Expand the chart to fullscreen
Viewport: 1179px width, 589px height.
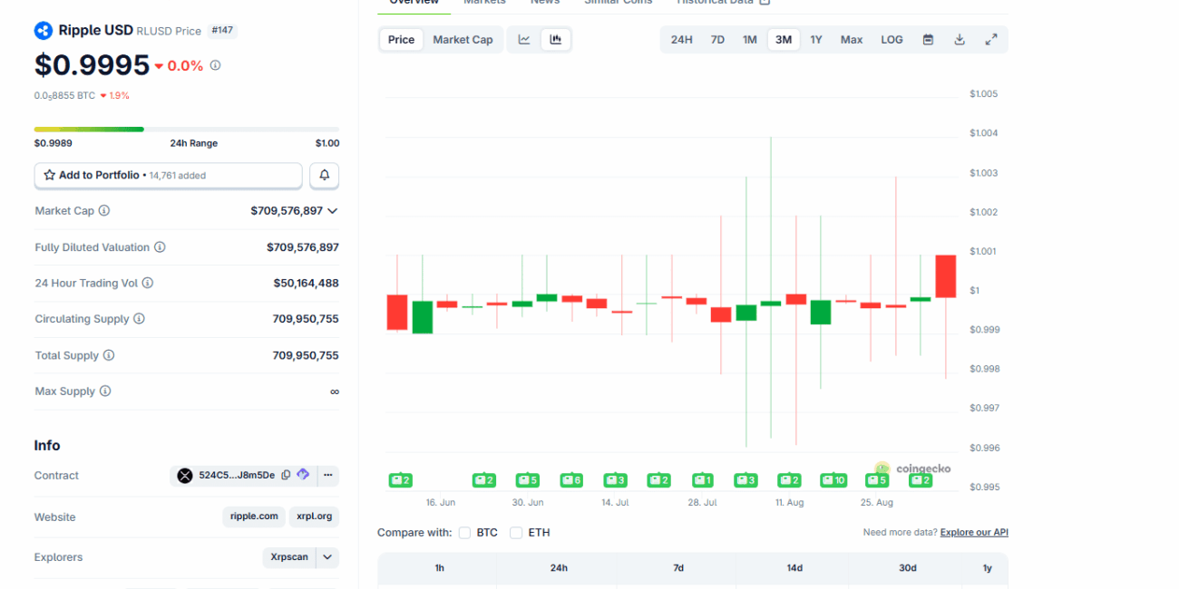click(x=991, y=40)
